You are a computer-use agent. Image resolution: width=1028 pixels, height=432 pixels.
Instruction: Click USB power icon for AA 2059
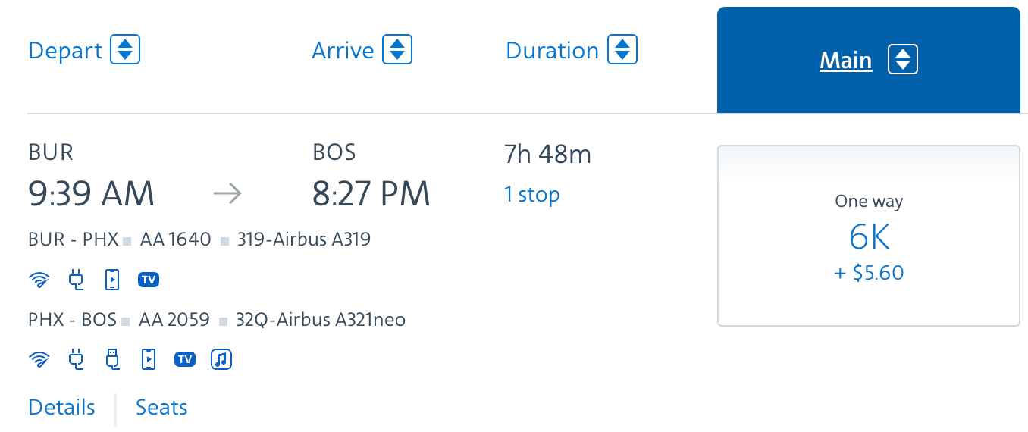pyautogui.click(x=112, y=359)
